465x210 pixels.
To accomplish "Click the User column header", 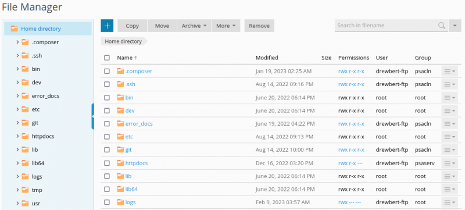I will (382, 58).
